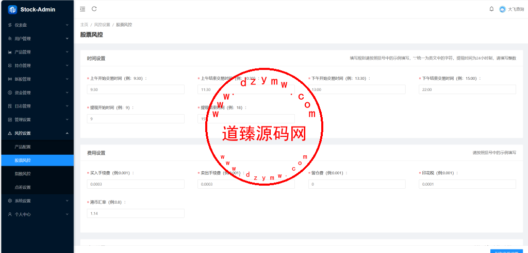Focus the 上午结束交易时间 field with 11:30
Viewport: 528px width, 253px height.
click(x=246, y=89)
